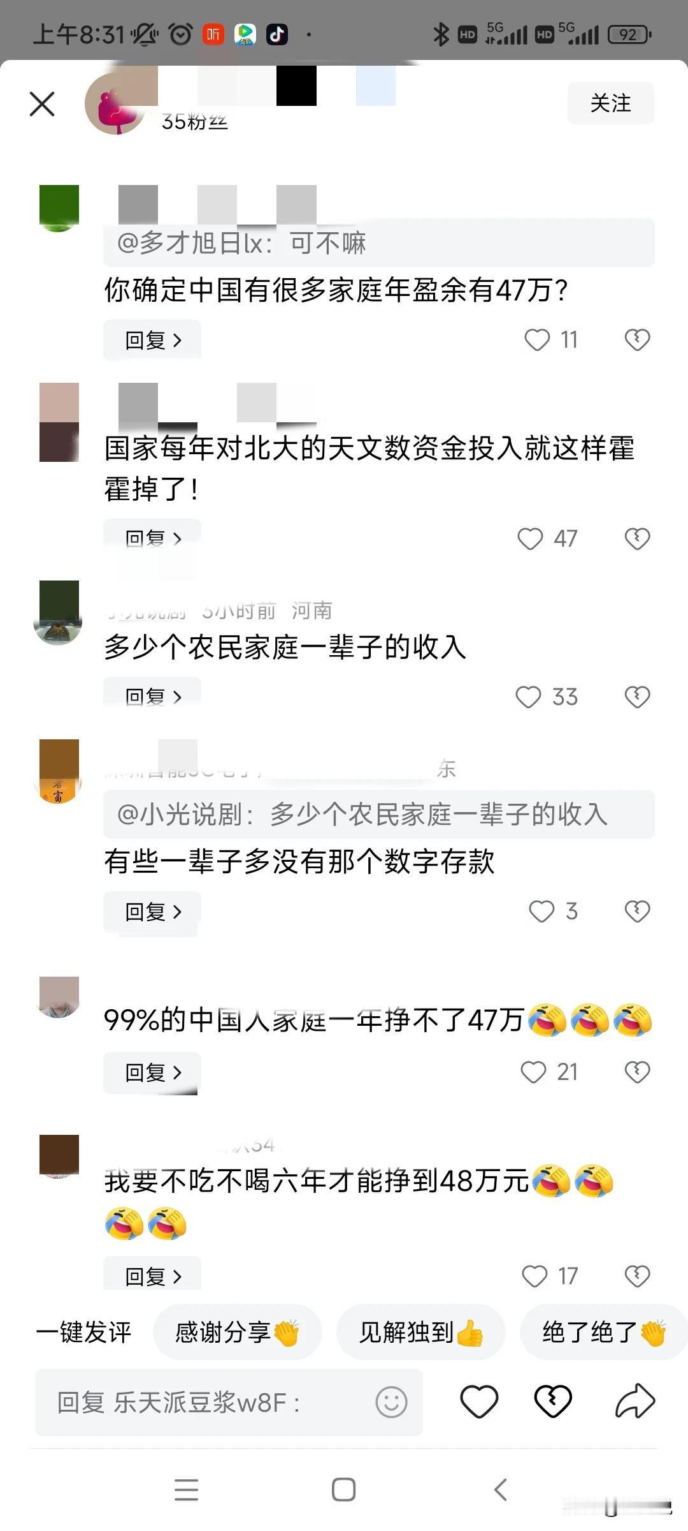Tap the large heart icon in bottom bar
Viewport: 688px width, 1531px height.
tap(479, 1402)
